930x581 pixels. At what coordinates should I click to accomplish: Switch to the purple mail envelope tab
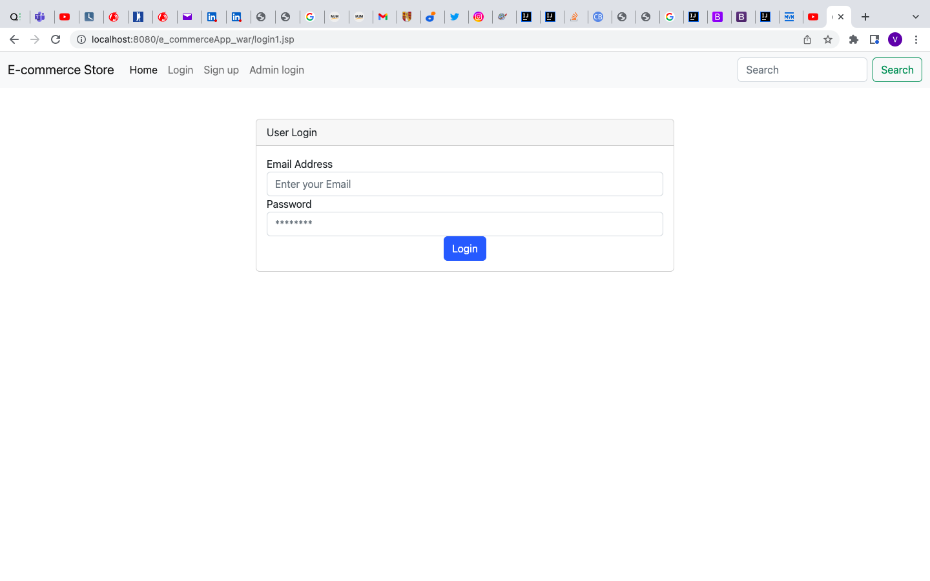(187, 17)
